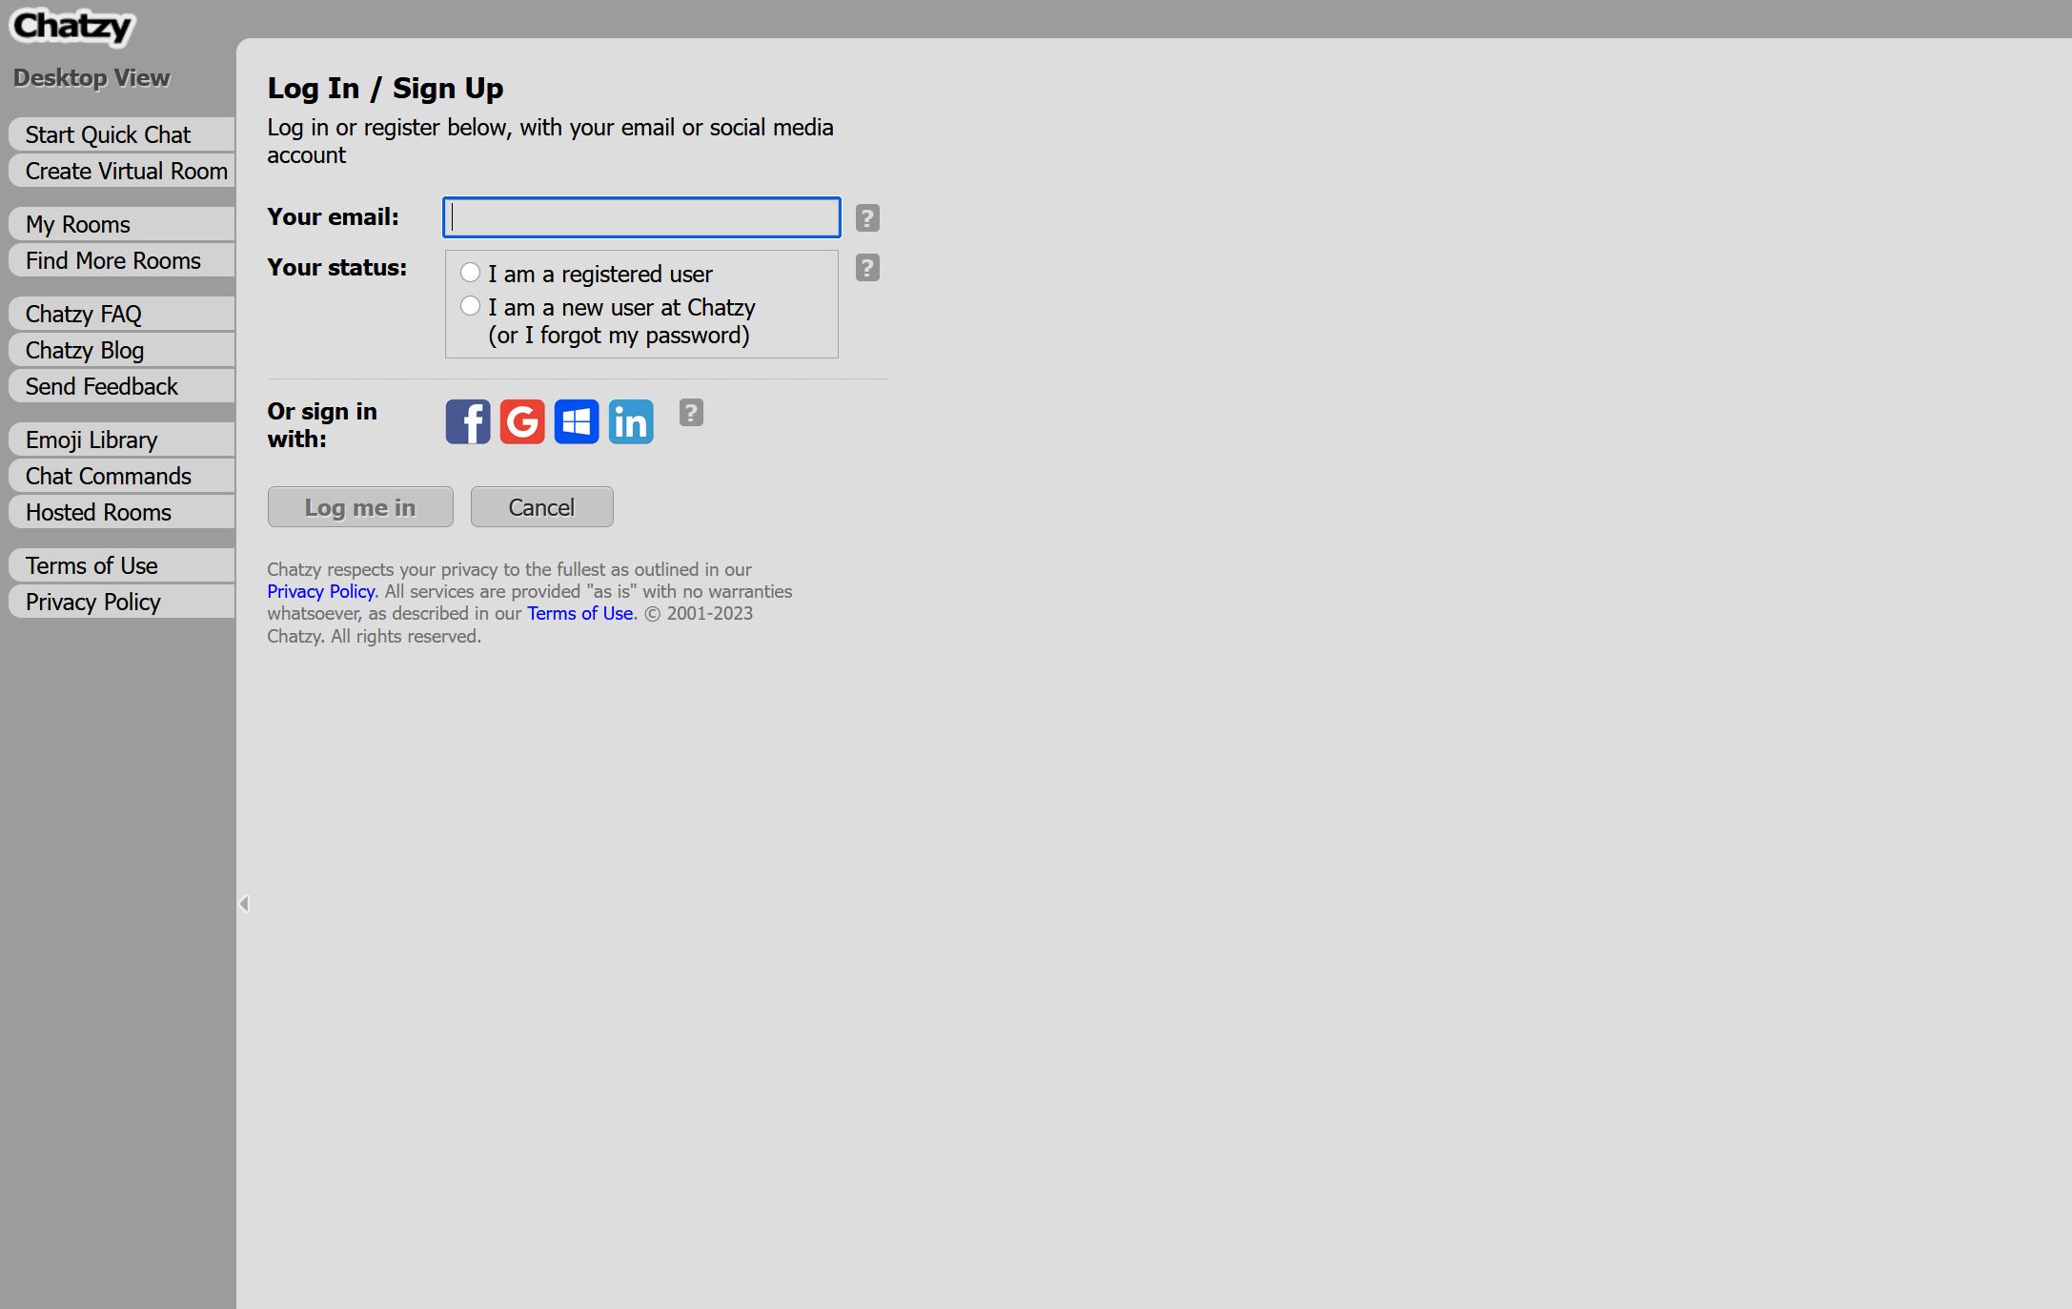Open Find More Rooms

(122, 260)
